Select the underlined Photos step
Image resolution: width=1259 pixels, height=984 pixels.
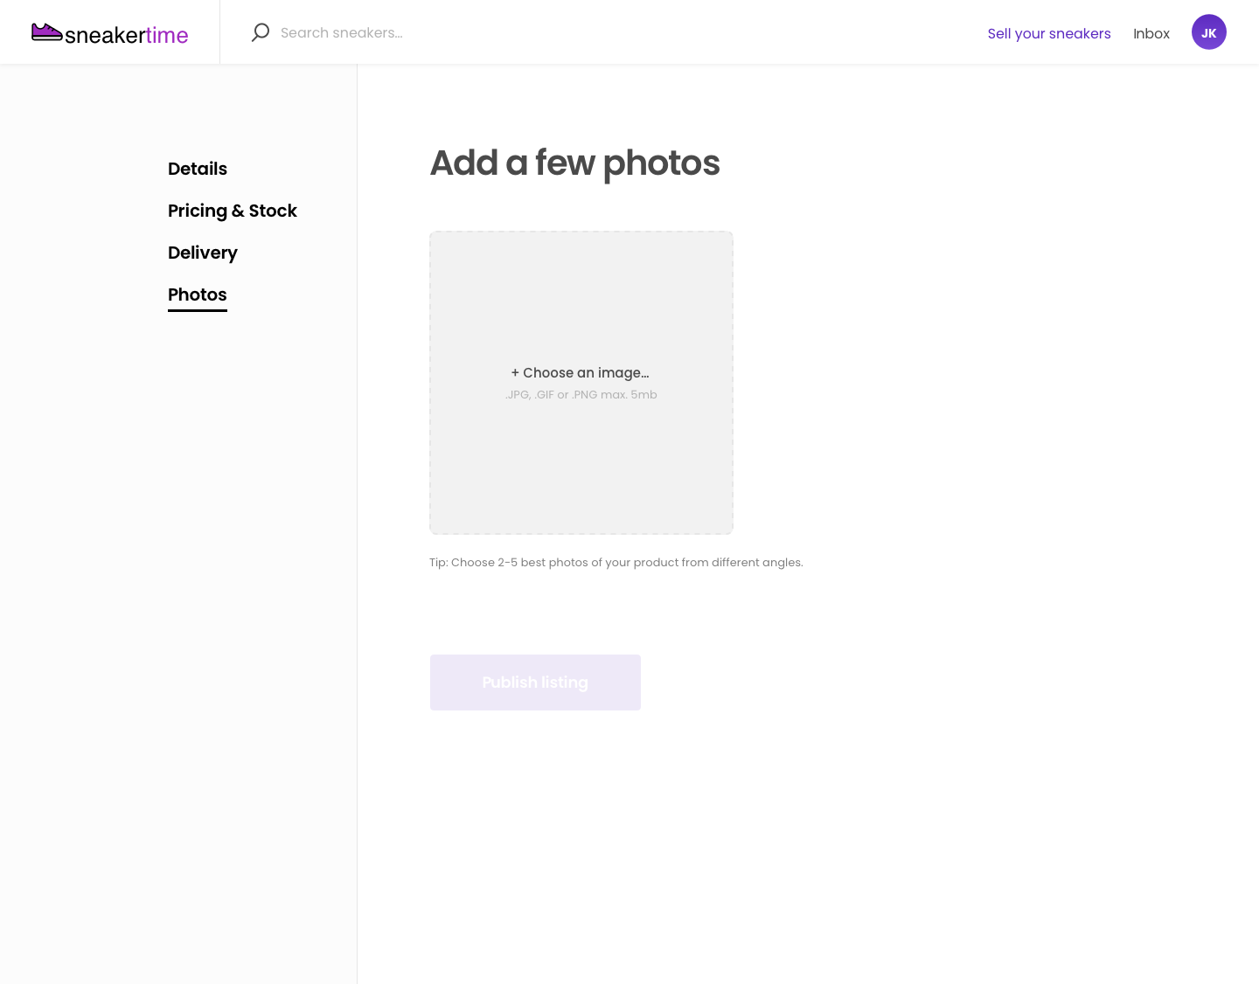pyautogui.click(x=197, y=295)
